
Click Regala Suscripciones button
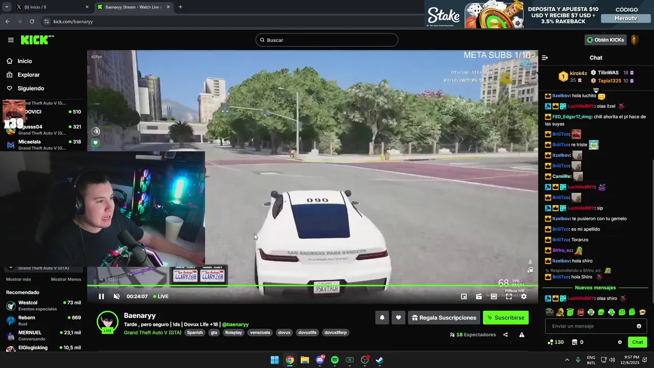click(x=444, y=317)
